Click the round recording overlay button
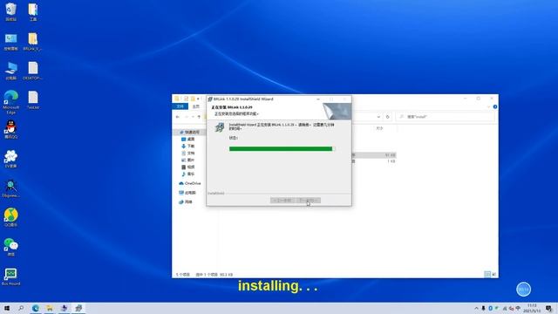Image resolution: width=558 pixels, height=314 pixels. 523,289
